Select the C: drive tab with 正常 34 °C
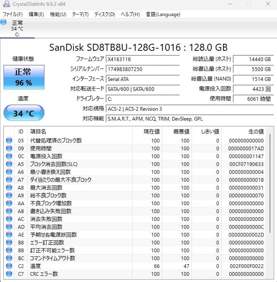Viewport: 277px width, 282px height. 17,28
